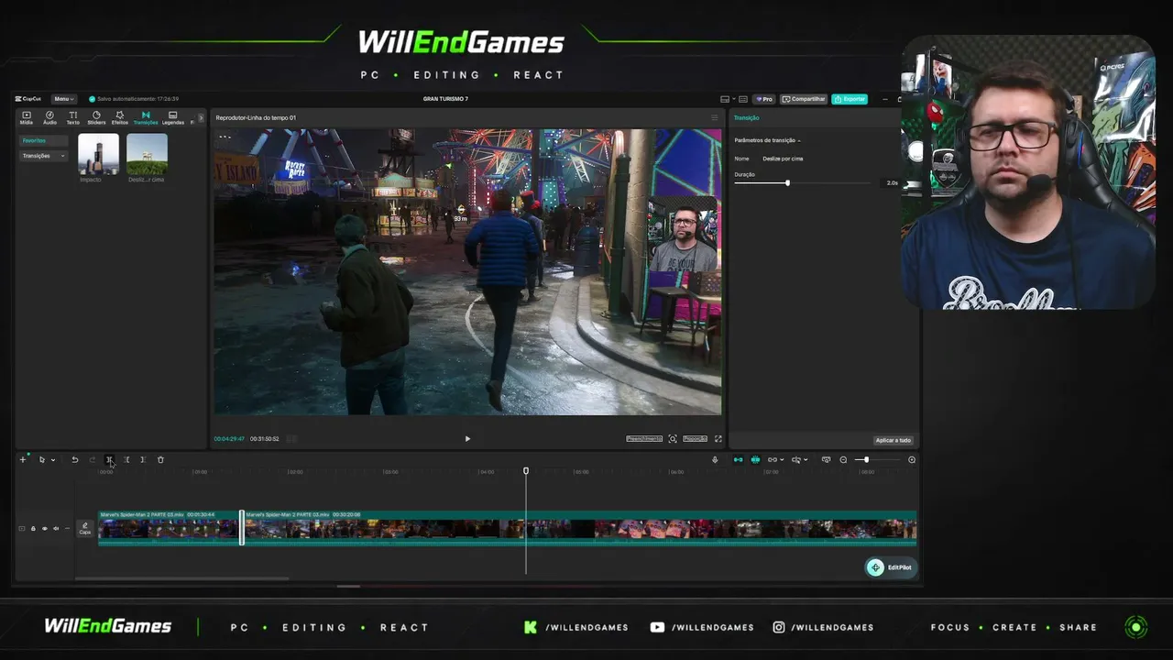Click the timeline display options icon
Viewport: 1173px width, 660px height.
coord(826,459)
